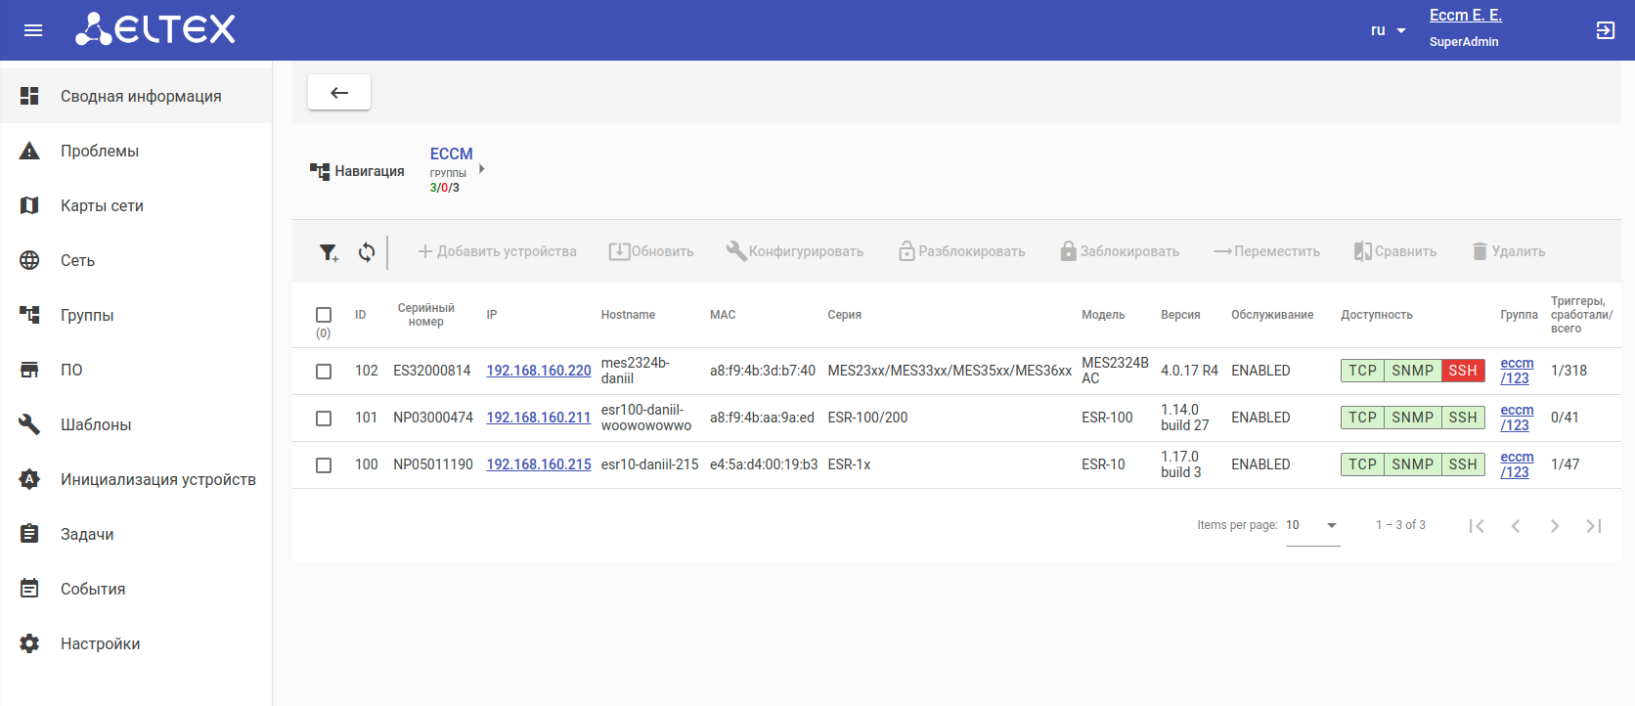Click the wrench icon for Шаблоны

29,424
